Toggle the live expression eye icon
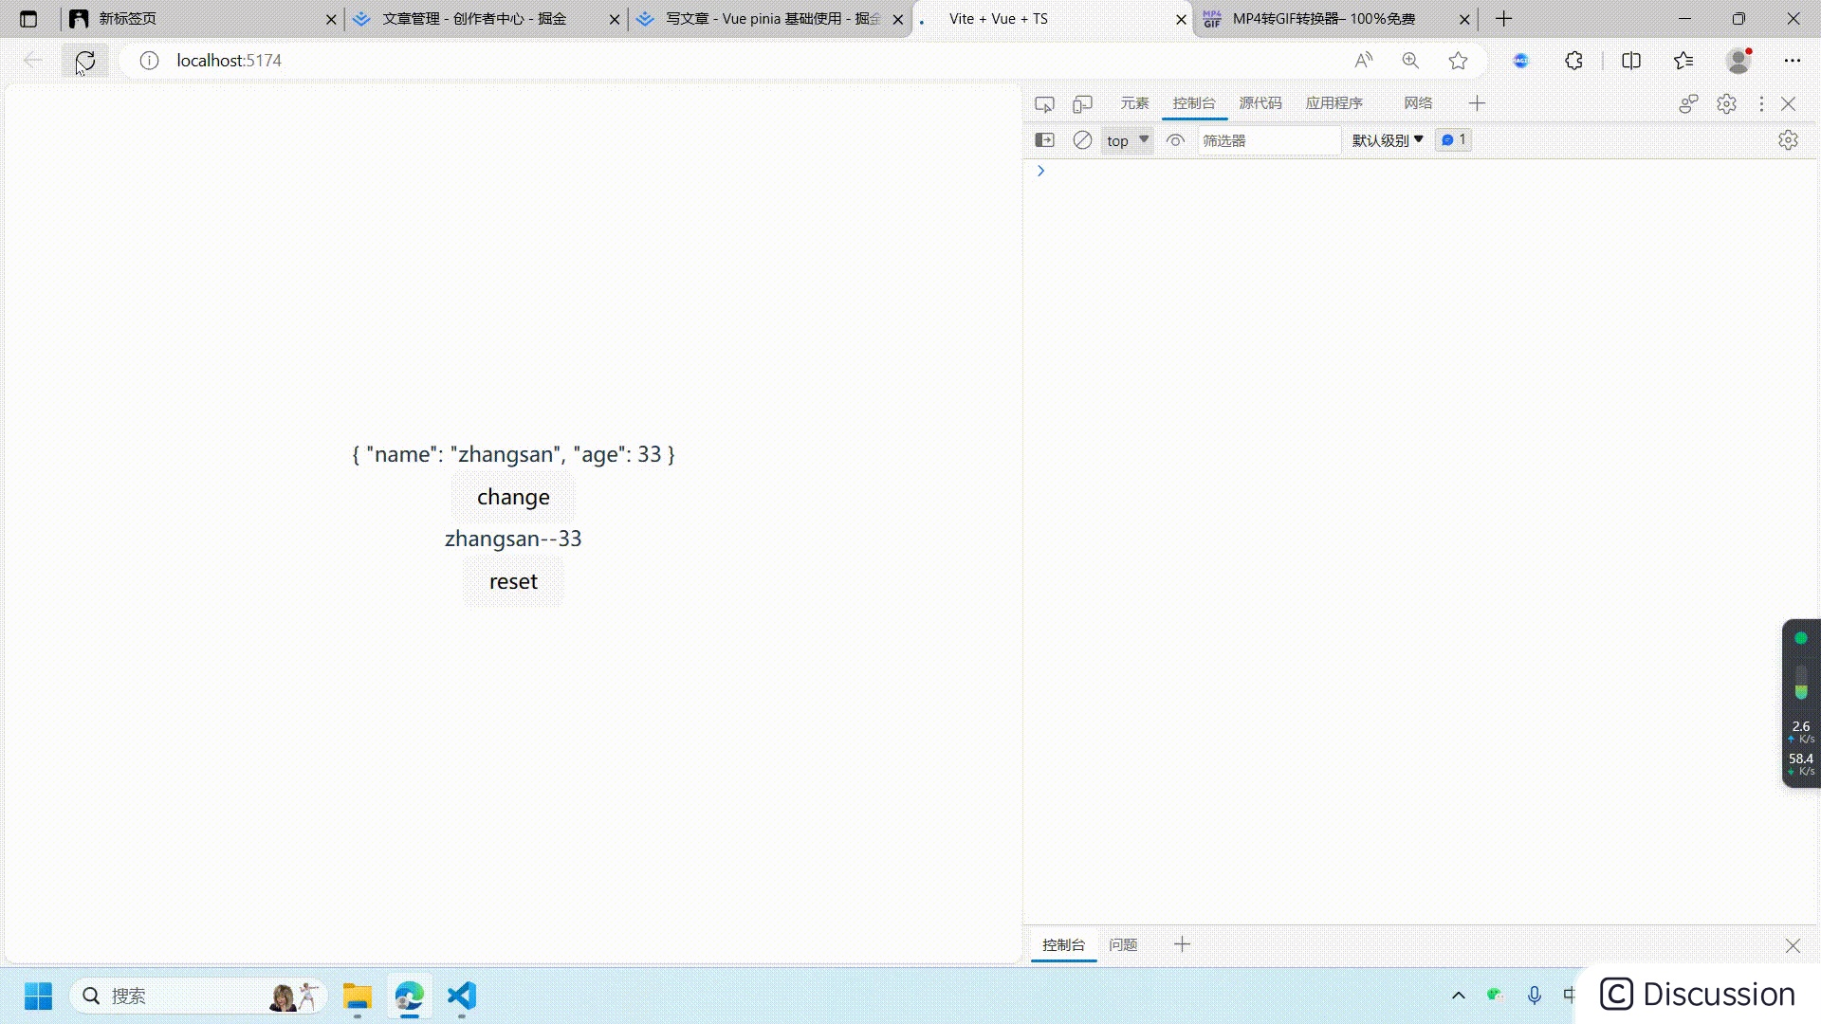Screen dimensions: 1821x1024 coord(1175,140)
